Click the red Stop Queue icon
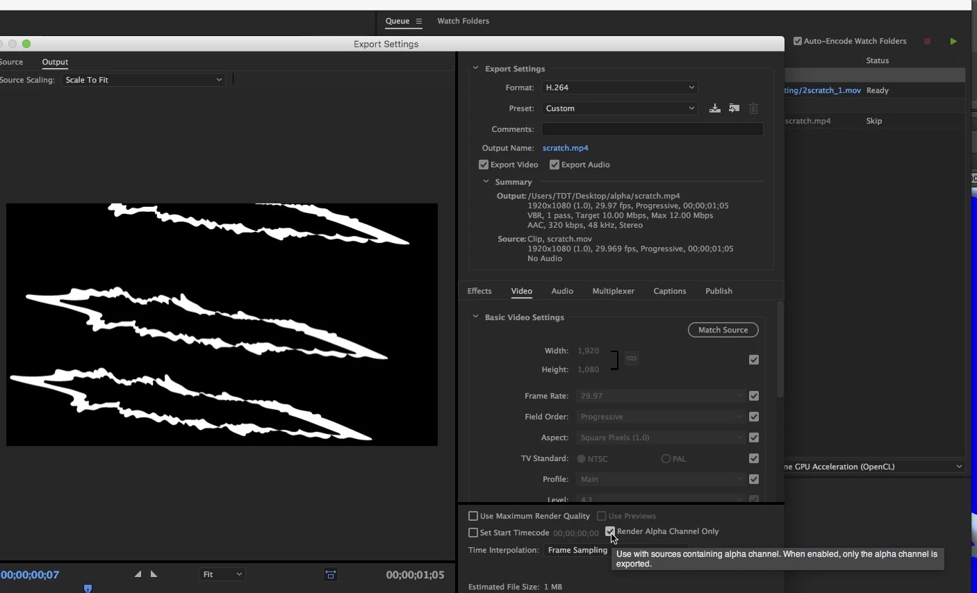 pyautogui.click(x=927, y=42)
